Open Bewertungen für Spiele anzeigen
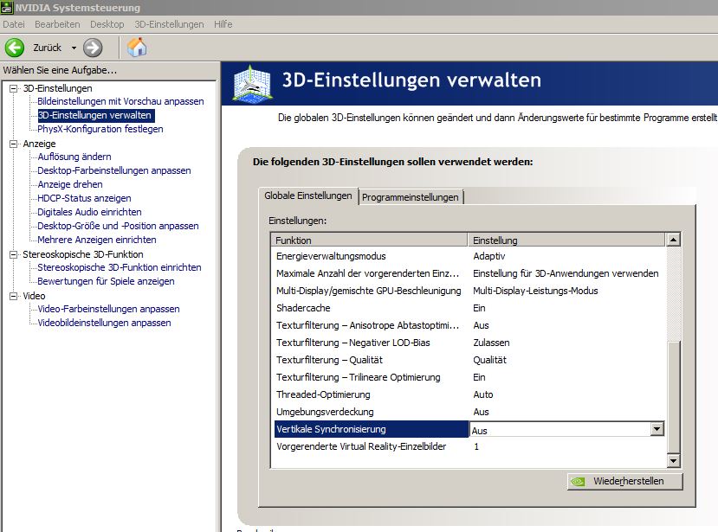This screenshot has height=532, width=718. point(106,281)
